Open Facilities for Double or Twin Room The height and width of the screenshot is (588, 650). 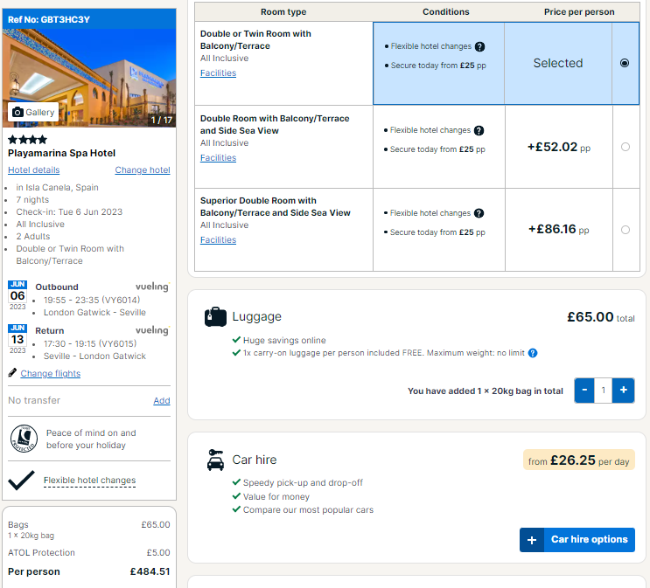[x=218, y=73]
